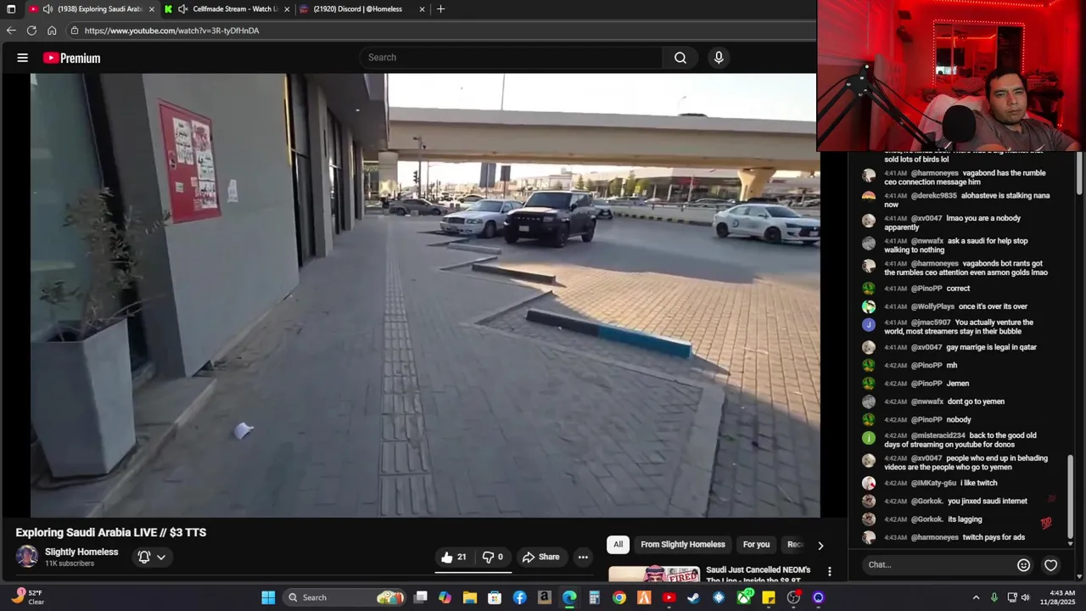
Task: Go back in browser
Action: (x=11, y=31)
